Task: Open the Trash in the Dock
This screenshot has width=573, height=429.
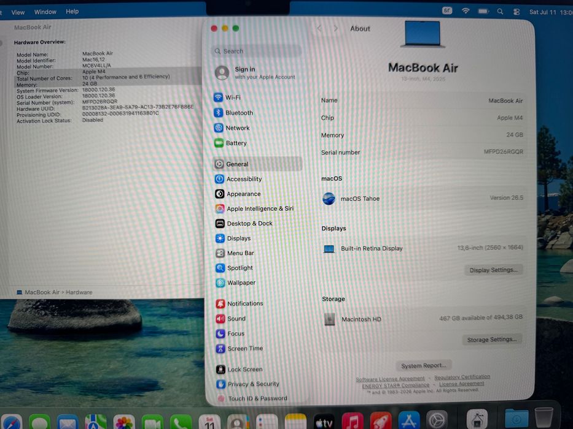Action: [544, 419]
